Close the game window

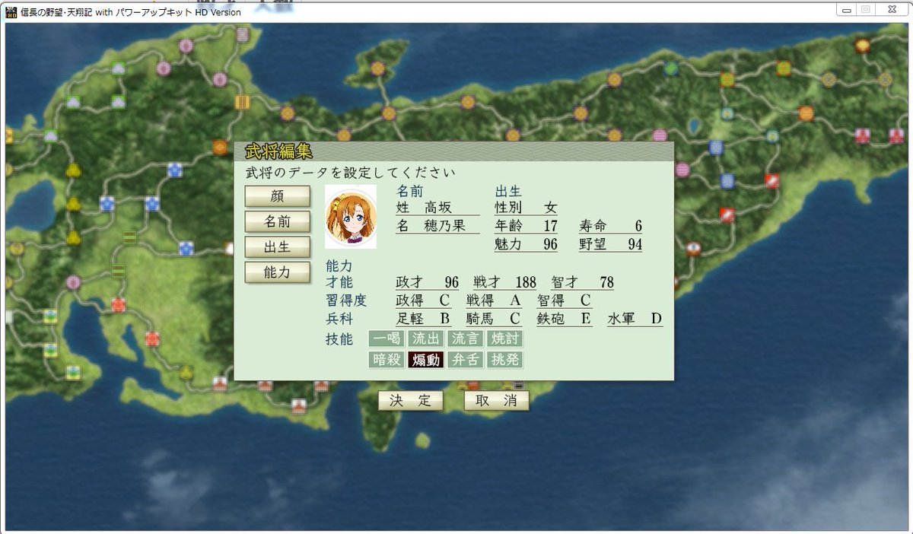(x=890, y=9)
